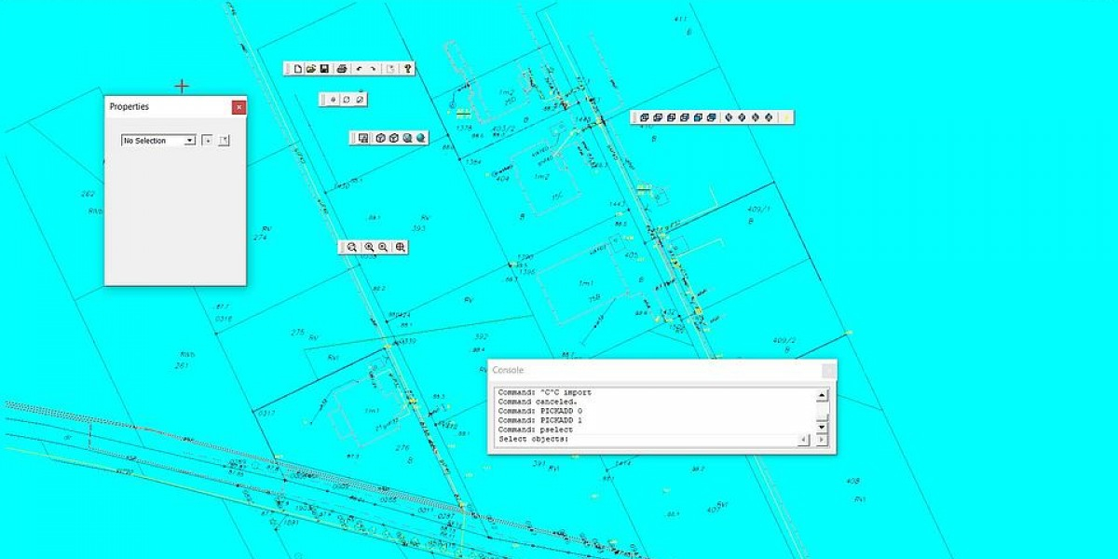Open help via the question mark icon
This screenshot has height=559, width=1118.
tap(407, 69)
